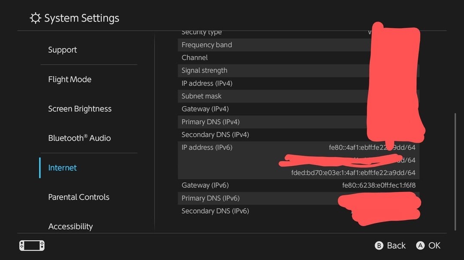This screenshot has height=260, width=464.
Task: Open Parental Controls section
Action: (x=79, y=197)
